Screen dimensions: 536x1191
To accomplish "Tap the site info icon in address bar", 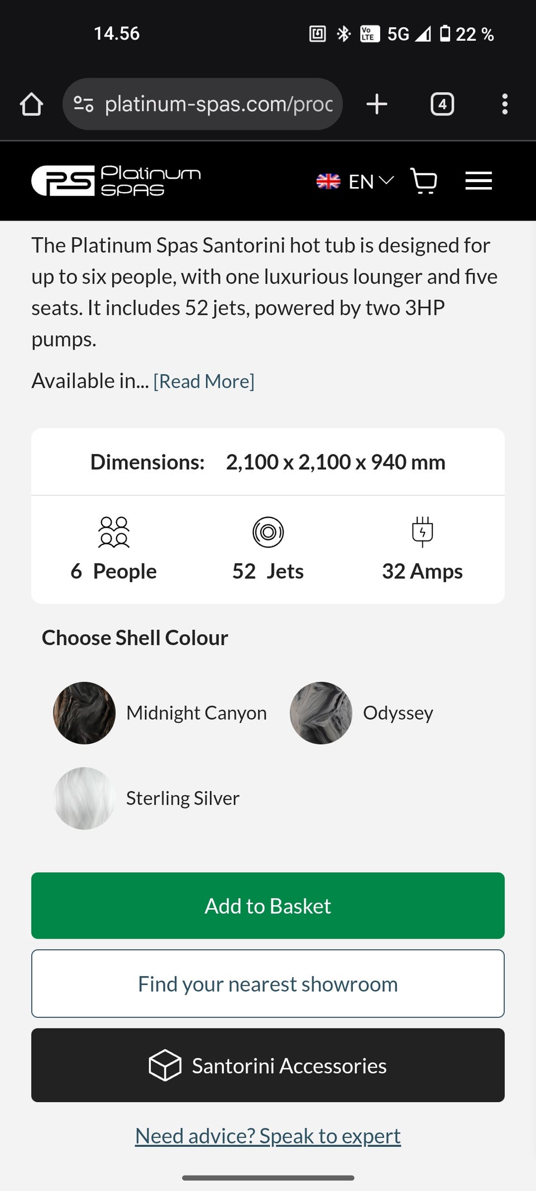I will click(84, 104).
